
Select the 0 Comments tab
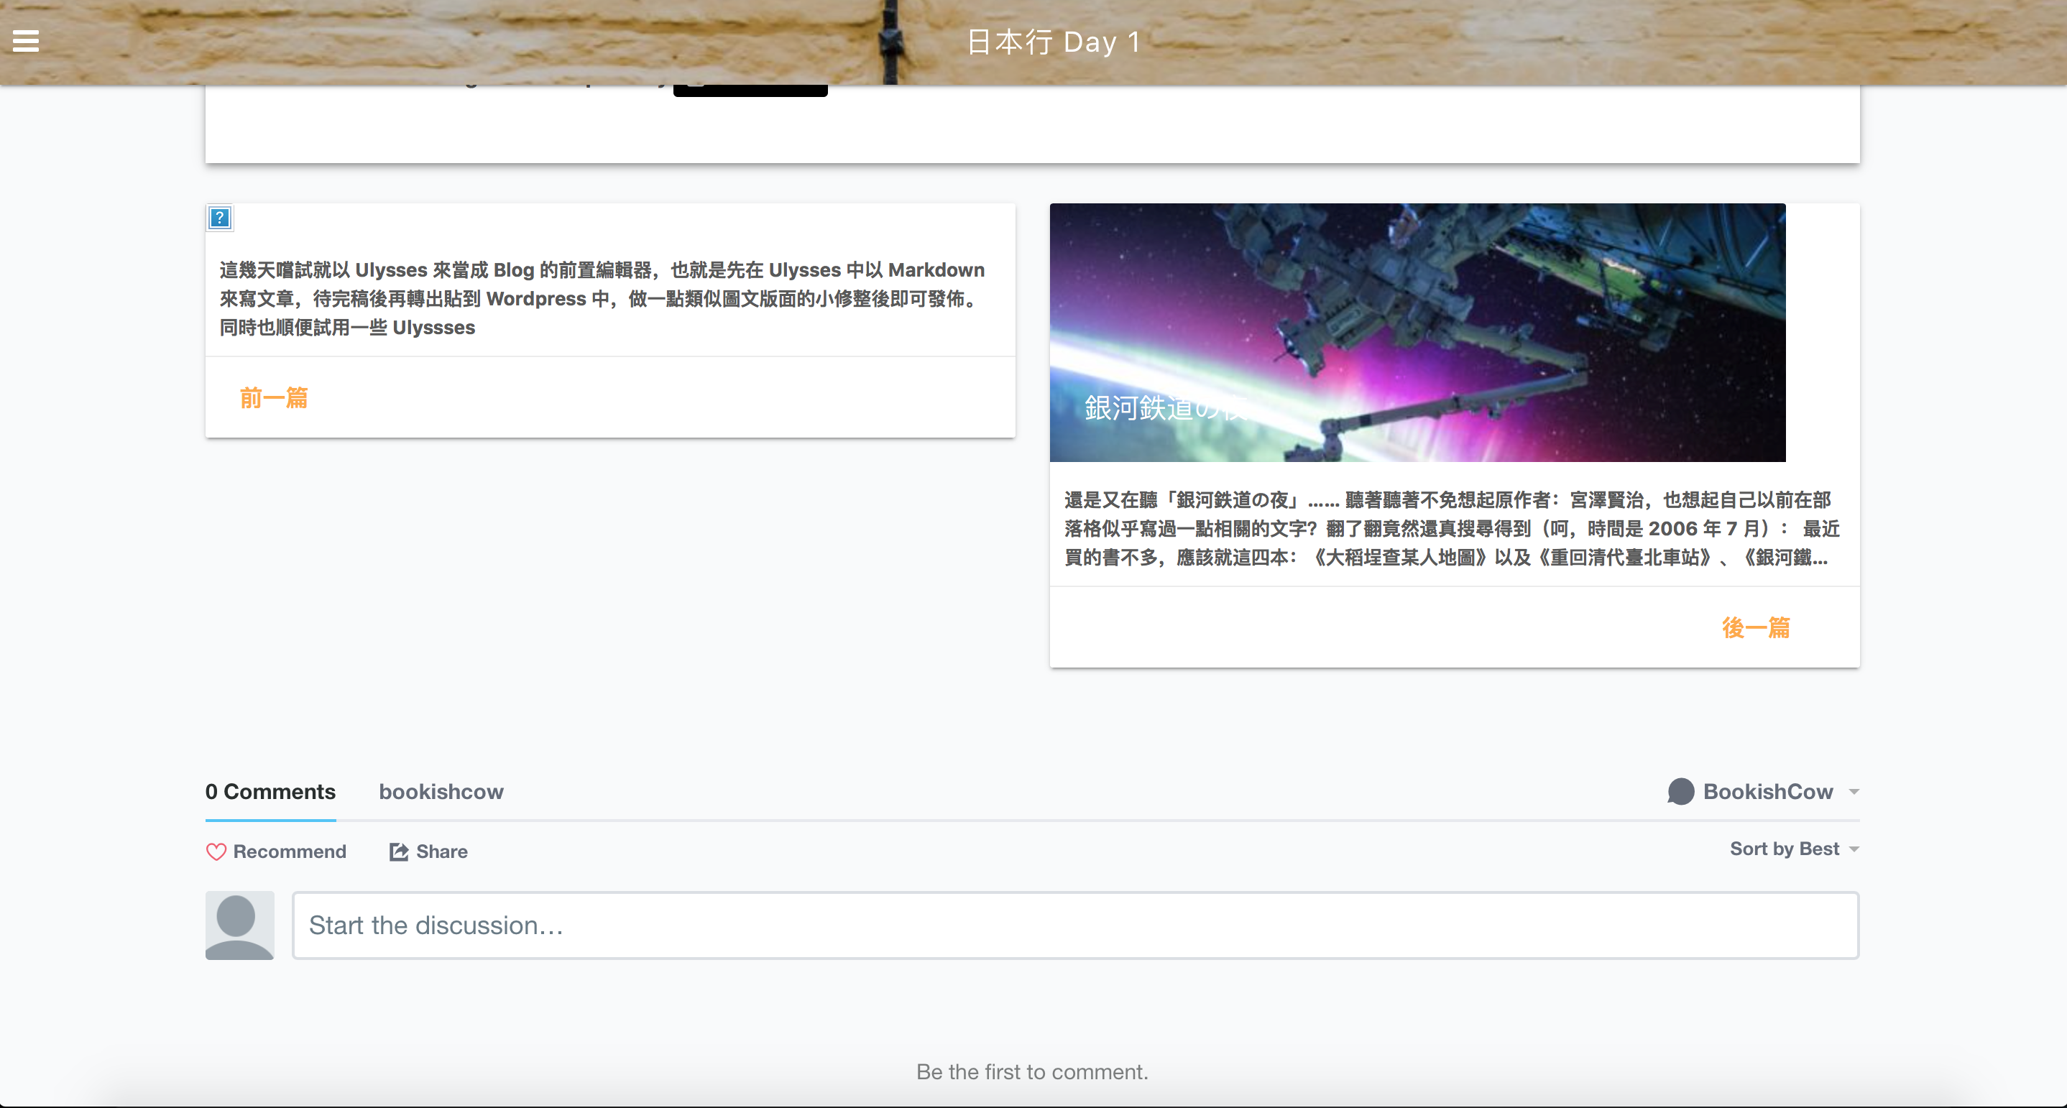tap(270, 792)
